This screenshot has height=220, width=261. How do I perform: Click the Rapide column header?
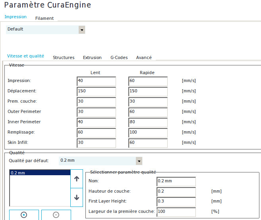tap(147, 73)
